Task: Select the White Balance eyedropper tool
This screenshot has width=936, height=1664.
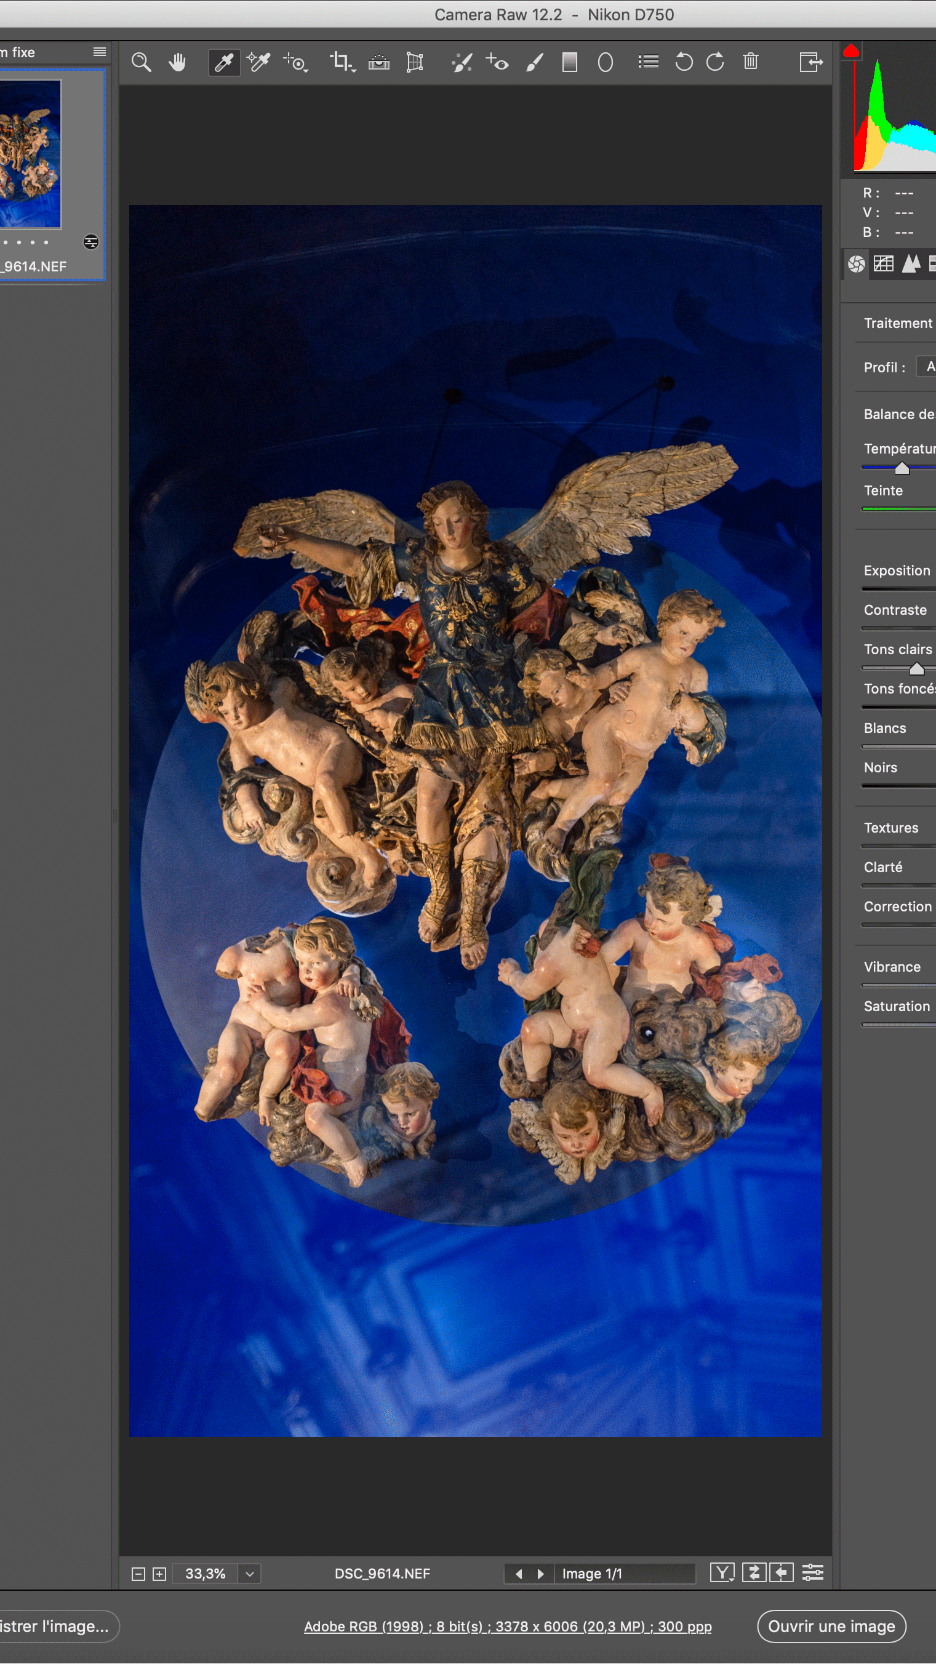Action: click(x=224, y=63)
